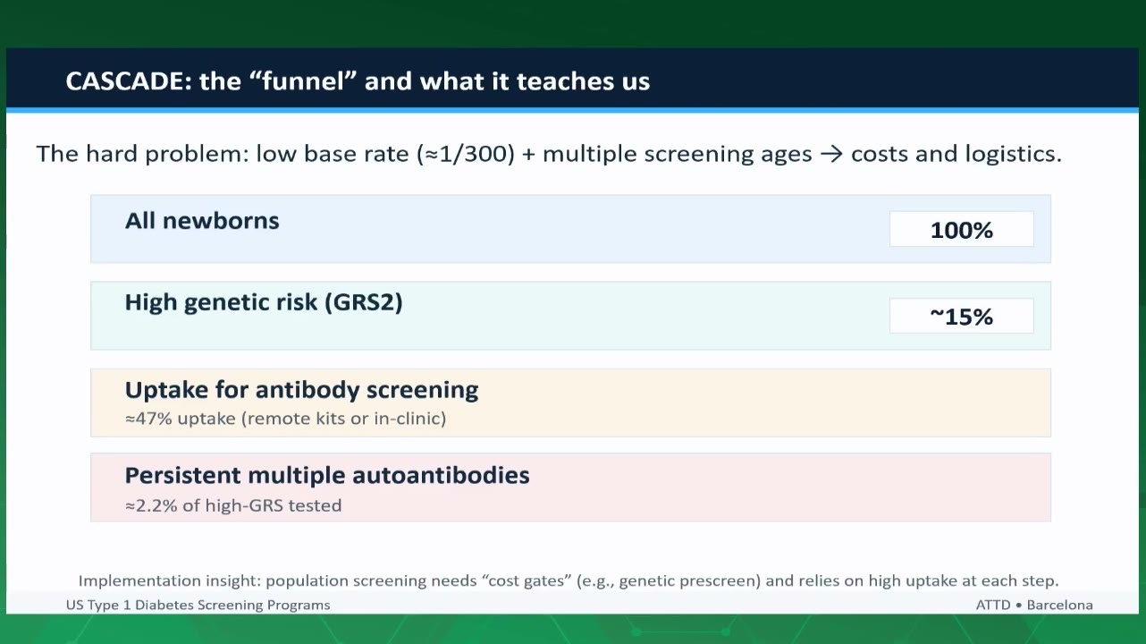Click the blue All newborns funnel bar
The width and height of the screenshot is (1146, 644).
[570, 229]
